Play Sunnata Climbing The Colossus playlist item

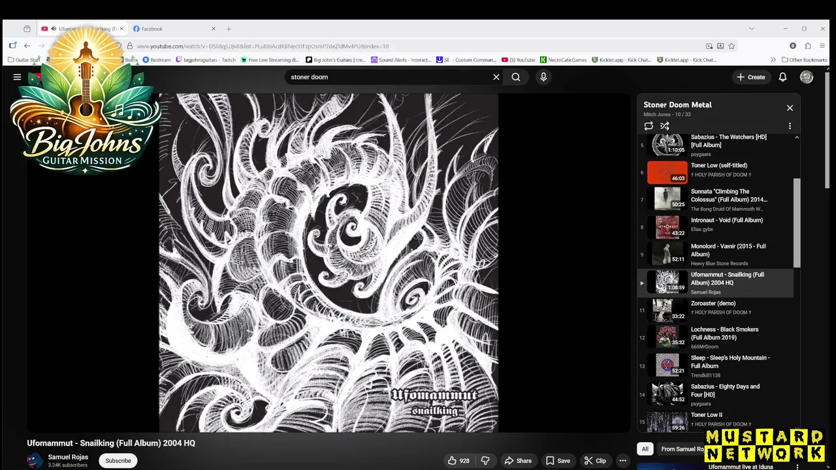point(716,200)
